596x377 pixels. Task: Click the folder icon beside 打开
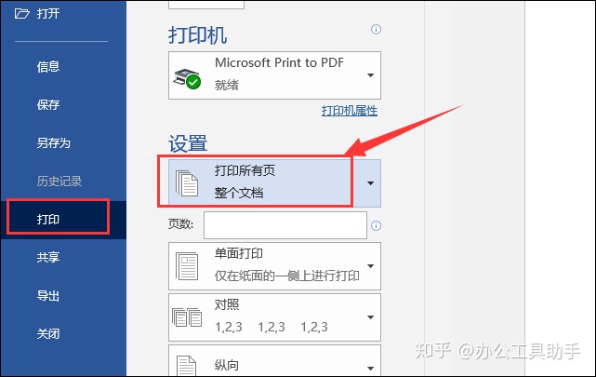click(21, 14)
